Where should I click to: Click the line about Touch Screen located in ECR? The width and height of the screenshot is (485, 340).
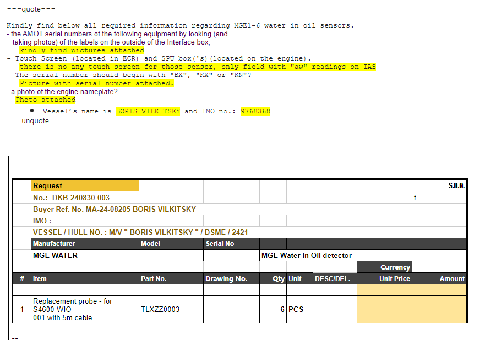pyautogui.click(x=159, y=58)
